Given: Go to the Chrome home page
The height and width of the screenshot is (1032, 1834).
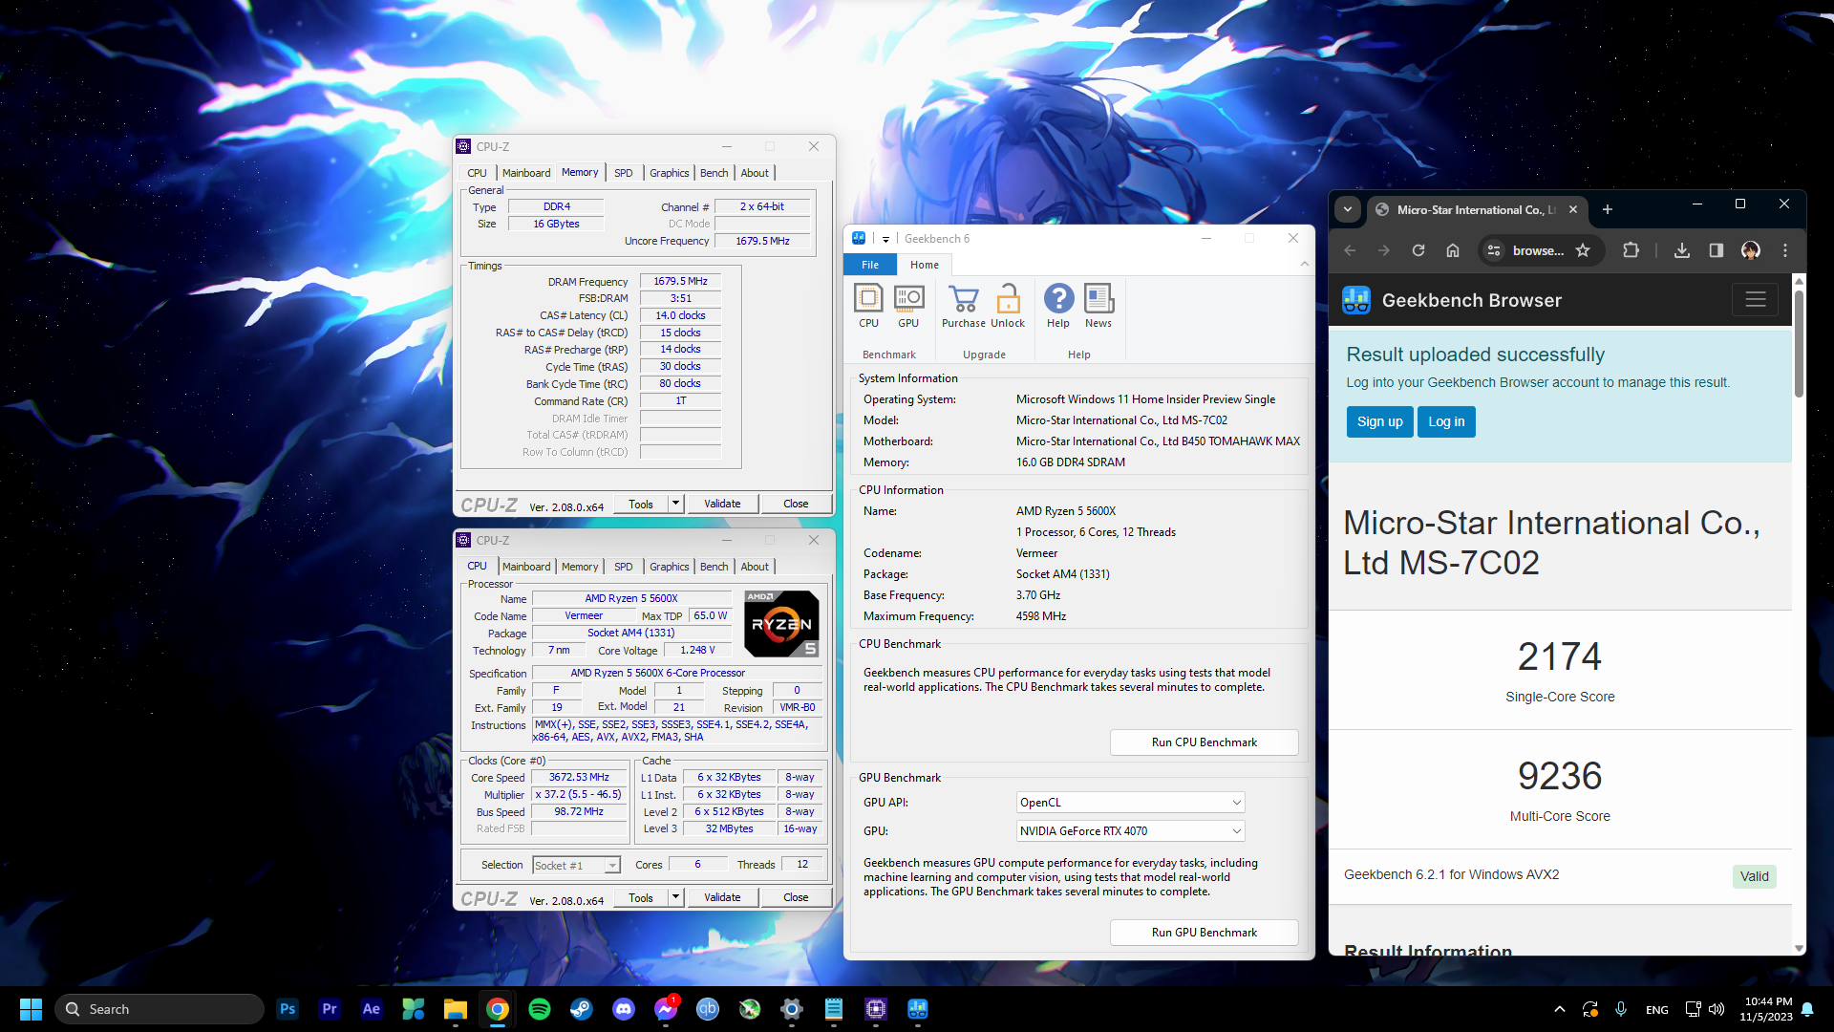Looking at the screenshot, I should tap(1453, 250).
